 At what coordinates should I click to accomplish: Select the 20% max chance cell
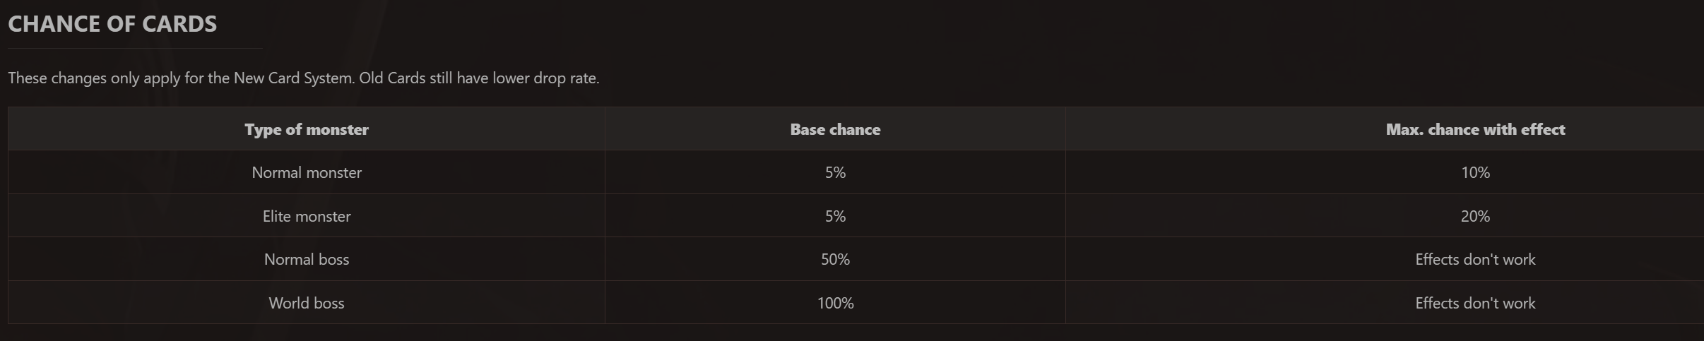pyautogui.click(x=1475, y=217)
